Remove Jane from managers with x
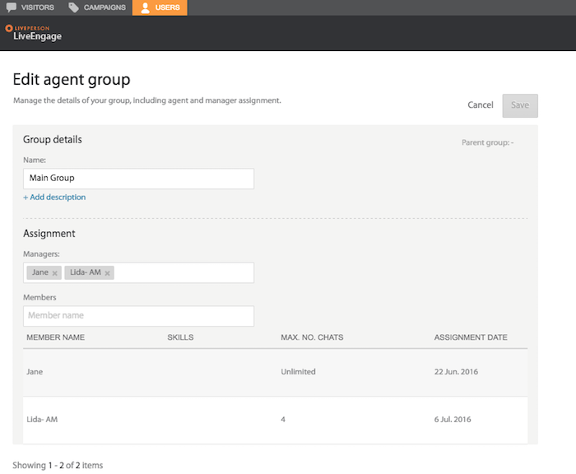The image size is (576, 474). coord(55,273)
